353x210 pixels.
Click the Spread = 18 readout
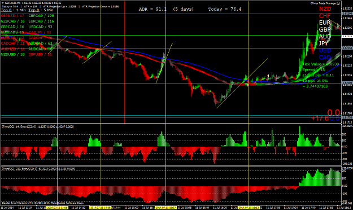[313, 70]
